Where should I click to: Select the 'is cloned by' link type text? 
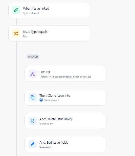click(46, 124)
